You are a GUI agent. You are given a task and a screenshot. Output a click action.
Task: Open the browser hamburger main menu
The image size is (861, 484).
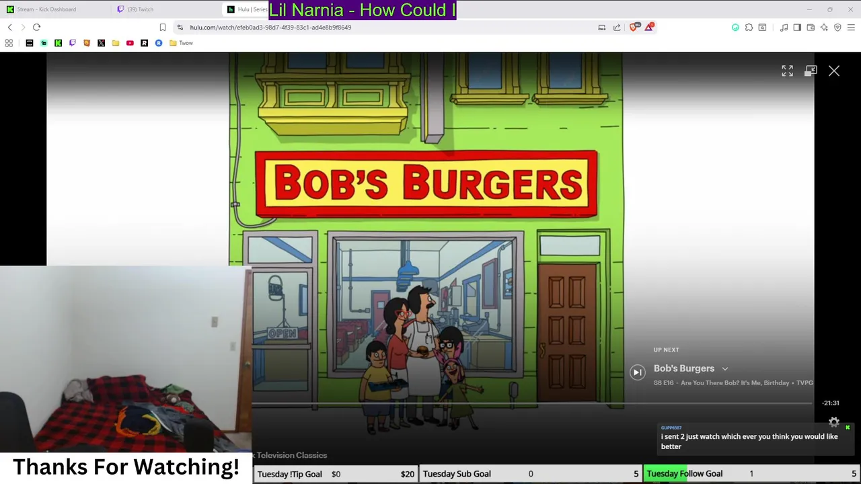click(851, 28)
